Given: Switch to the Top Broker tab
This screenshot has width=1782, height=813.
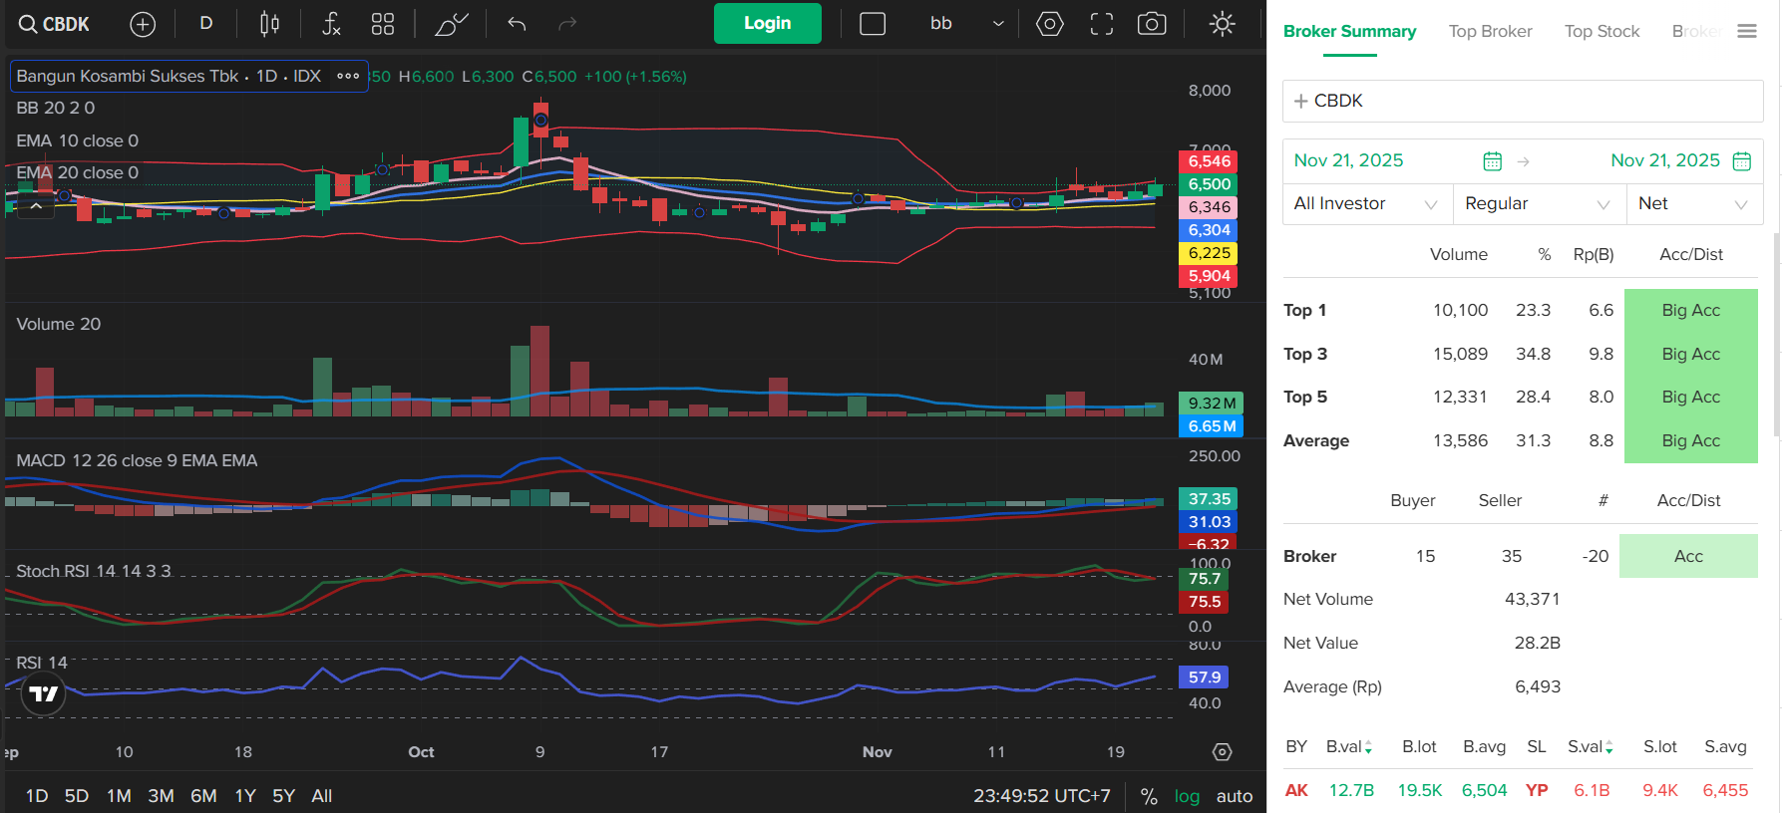Looking at the screenshot, I should 1490,32.
